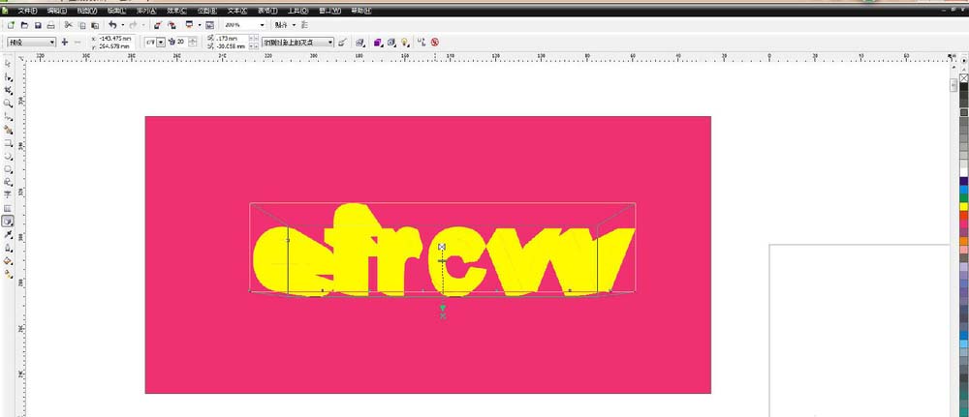Screen dimensions: 969x417
Task: Click the Cut scissors icon
Action: click(x=69, y=24)
